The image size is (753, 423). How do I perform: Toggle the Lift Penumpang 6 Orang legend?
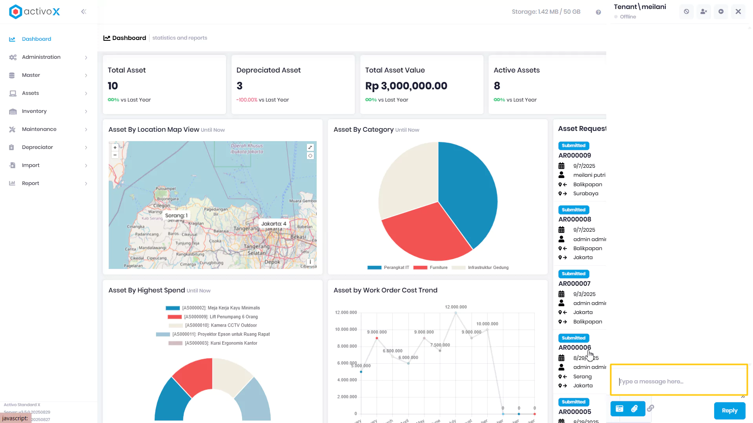point(213,317)
